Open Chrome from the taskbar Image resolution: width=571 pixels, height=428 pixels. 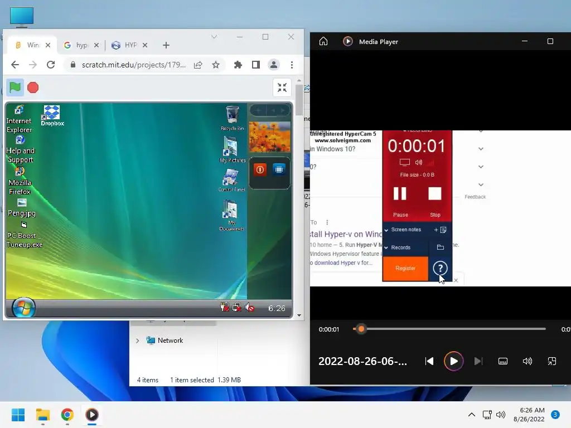[x=67, y=415]
